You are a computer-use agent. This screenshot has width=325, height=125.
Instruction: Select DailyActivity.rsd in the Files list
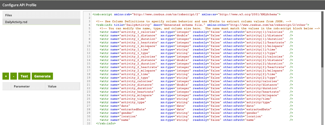pyautogui.click(x=41, y=22)
